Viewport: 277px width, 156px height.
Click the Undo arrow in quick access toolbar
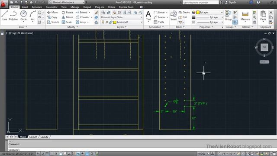pyautogui.click(x=36, y=2)
